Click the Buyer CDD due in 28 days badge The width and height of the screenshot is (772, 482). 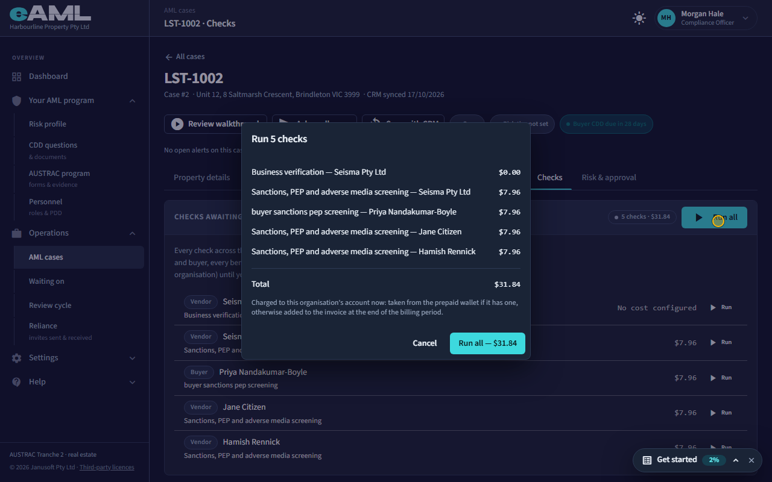tap(606, 124)
